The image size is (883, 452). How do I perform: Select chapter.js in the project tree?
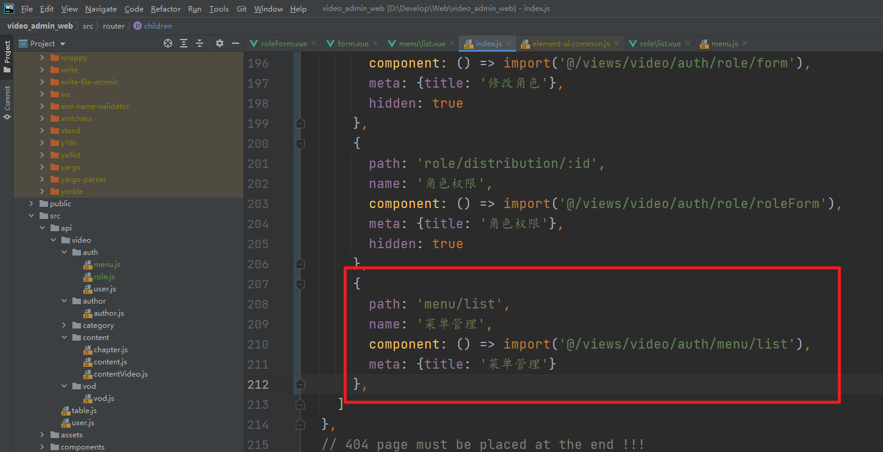111,350
